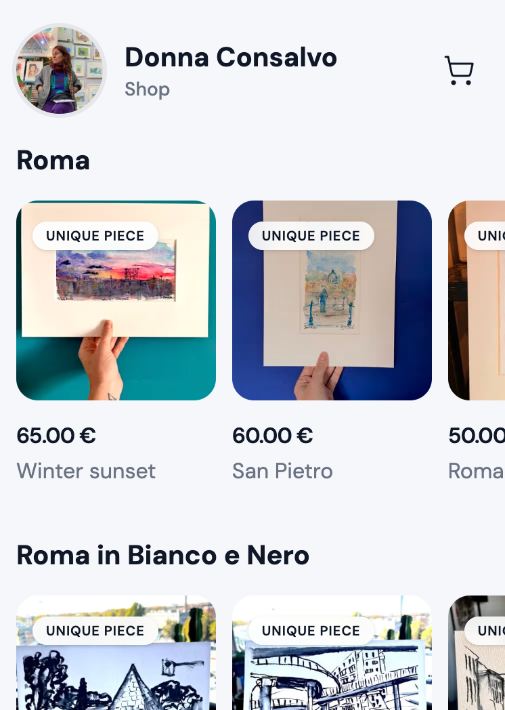The image size is (505, 710).
Task: Click the Shop label under the name
Action: (147, 89)
